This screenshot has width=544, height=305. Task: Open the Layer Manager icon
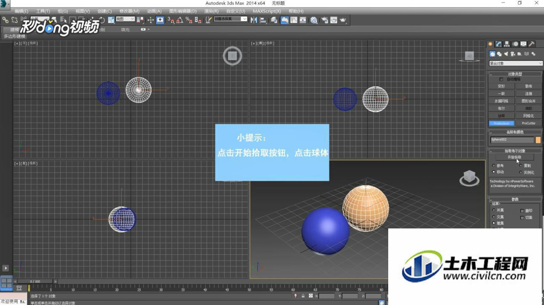click(x=274, y=20)
